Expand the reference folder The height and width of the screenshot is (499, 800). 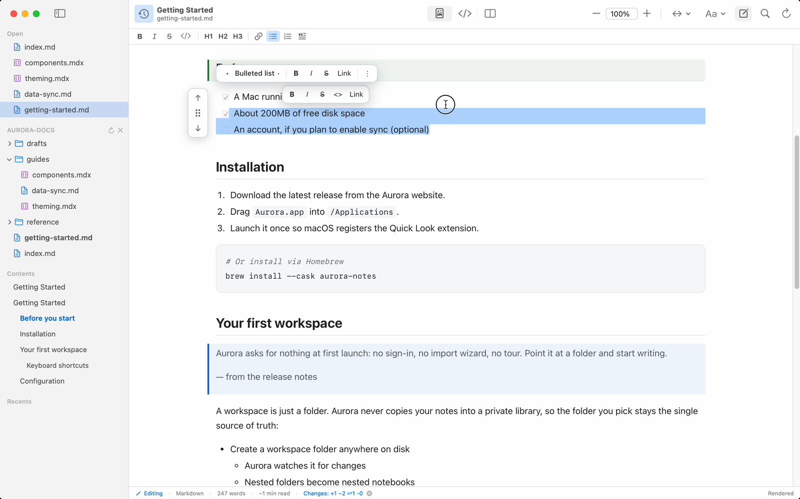tap(9, 222)
